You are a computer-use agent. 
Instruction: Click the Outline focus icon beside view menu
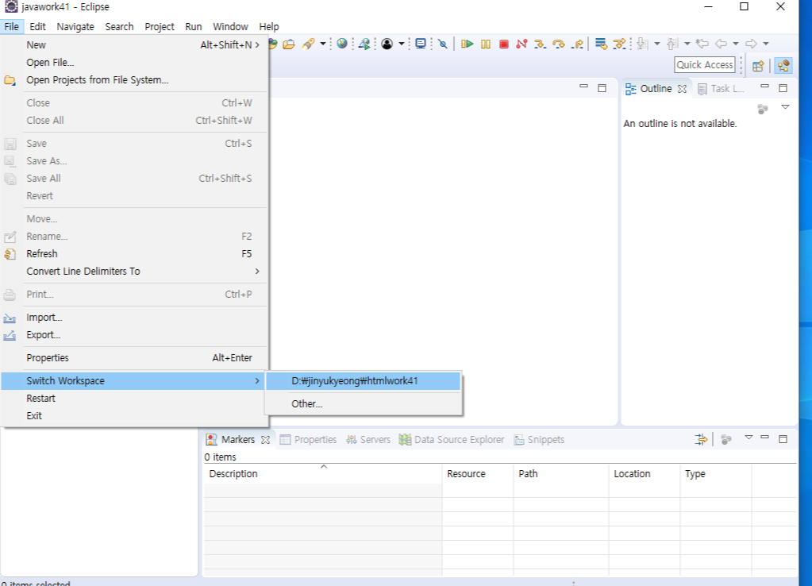762,109
